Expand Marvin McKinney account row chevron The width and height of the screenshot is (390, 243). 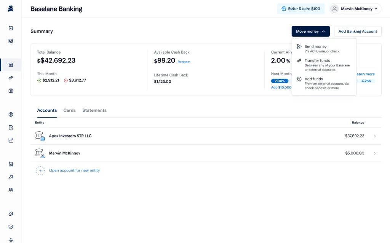[375, 153]
